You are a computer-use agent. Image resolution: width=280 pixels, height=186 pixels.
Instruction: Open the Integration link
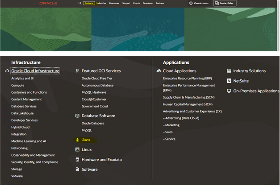19,134
